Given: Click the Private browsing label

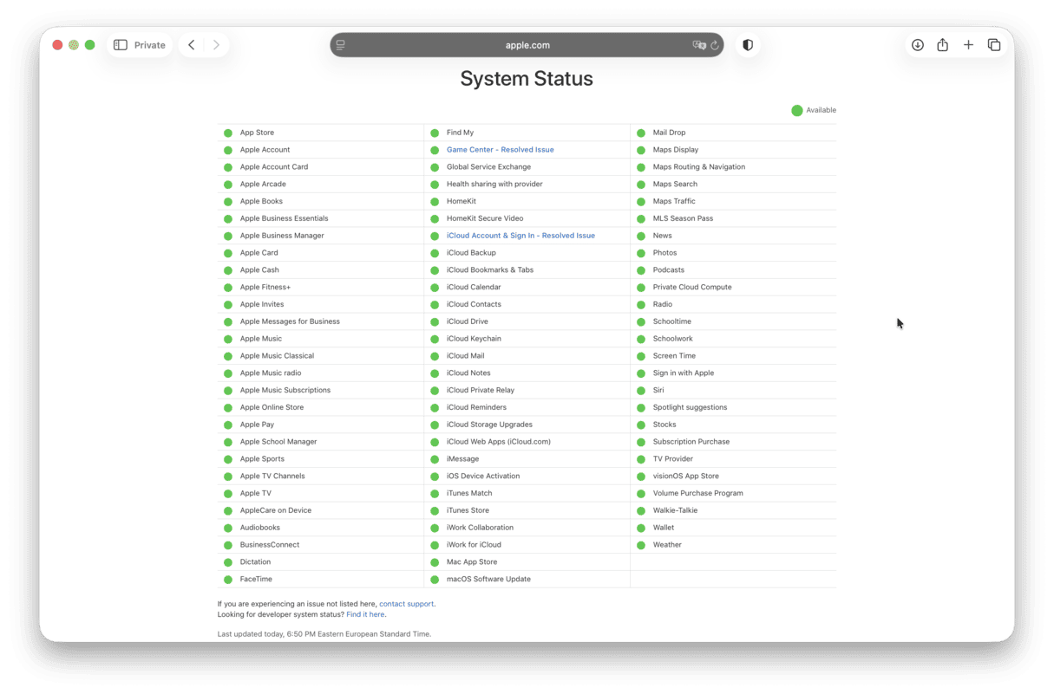Looking at the screenshot, I should click(x=148, y=44).
